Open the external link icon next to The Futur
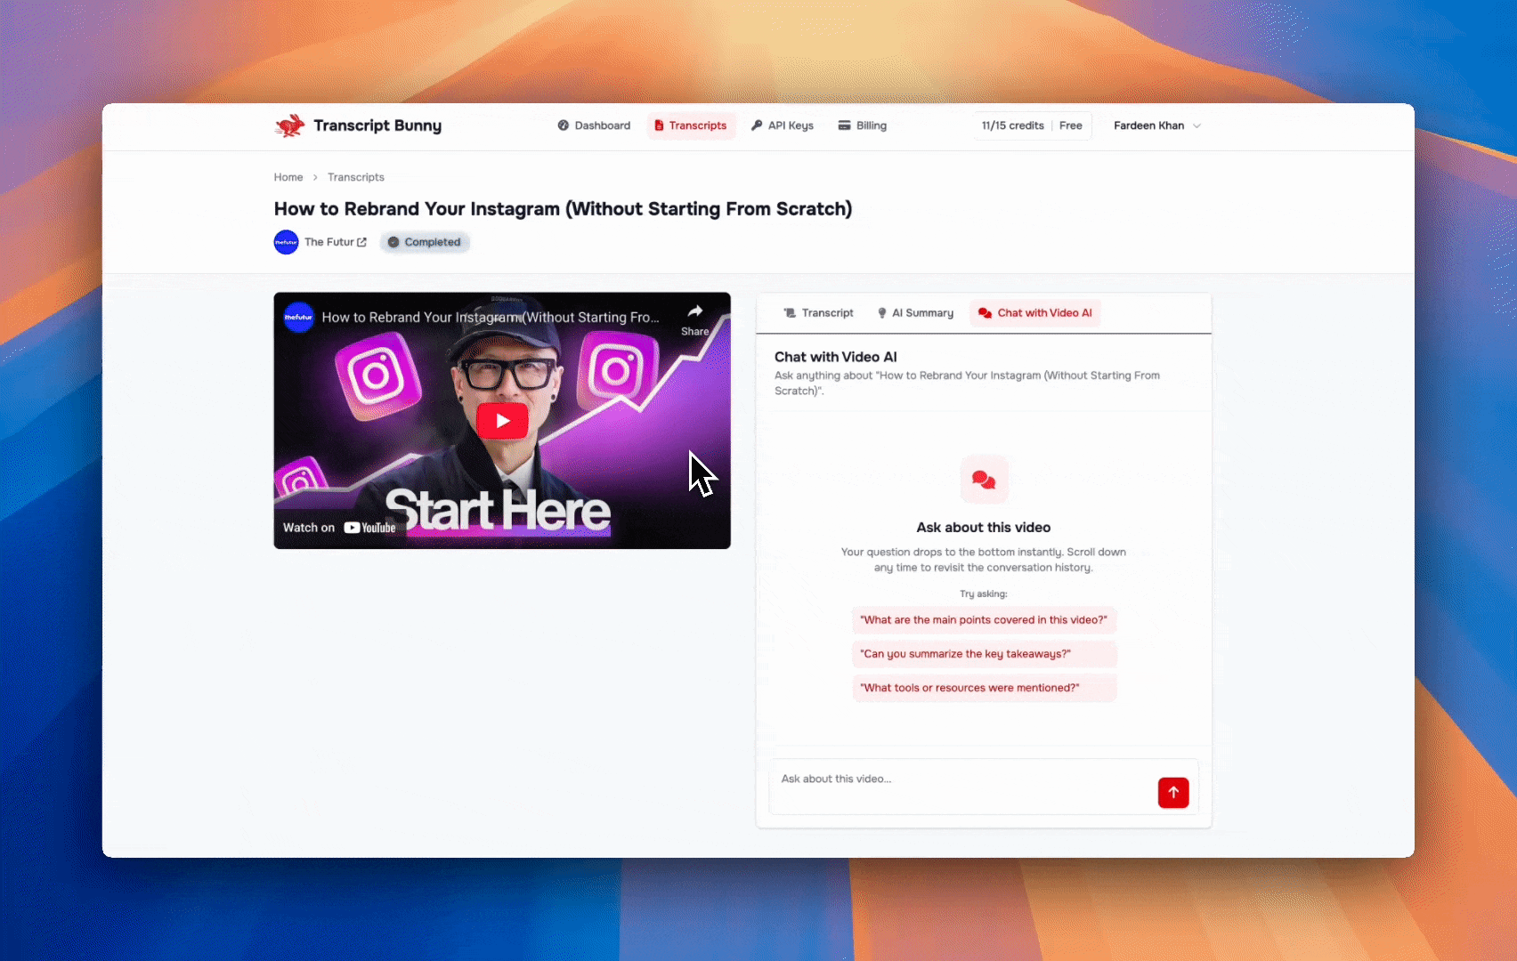The width and height of the screenshot is (1517, 961). click(360, 241)
